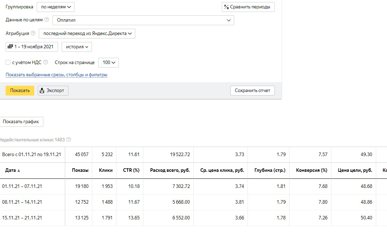Click help icon next to Данные по целям
Viewport: 387px width, 232px height.
click(x=47, y=20)
